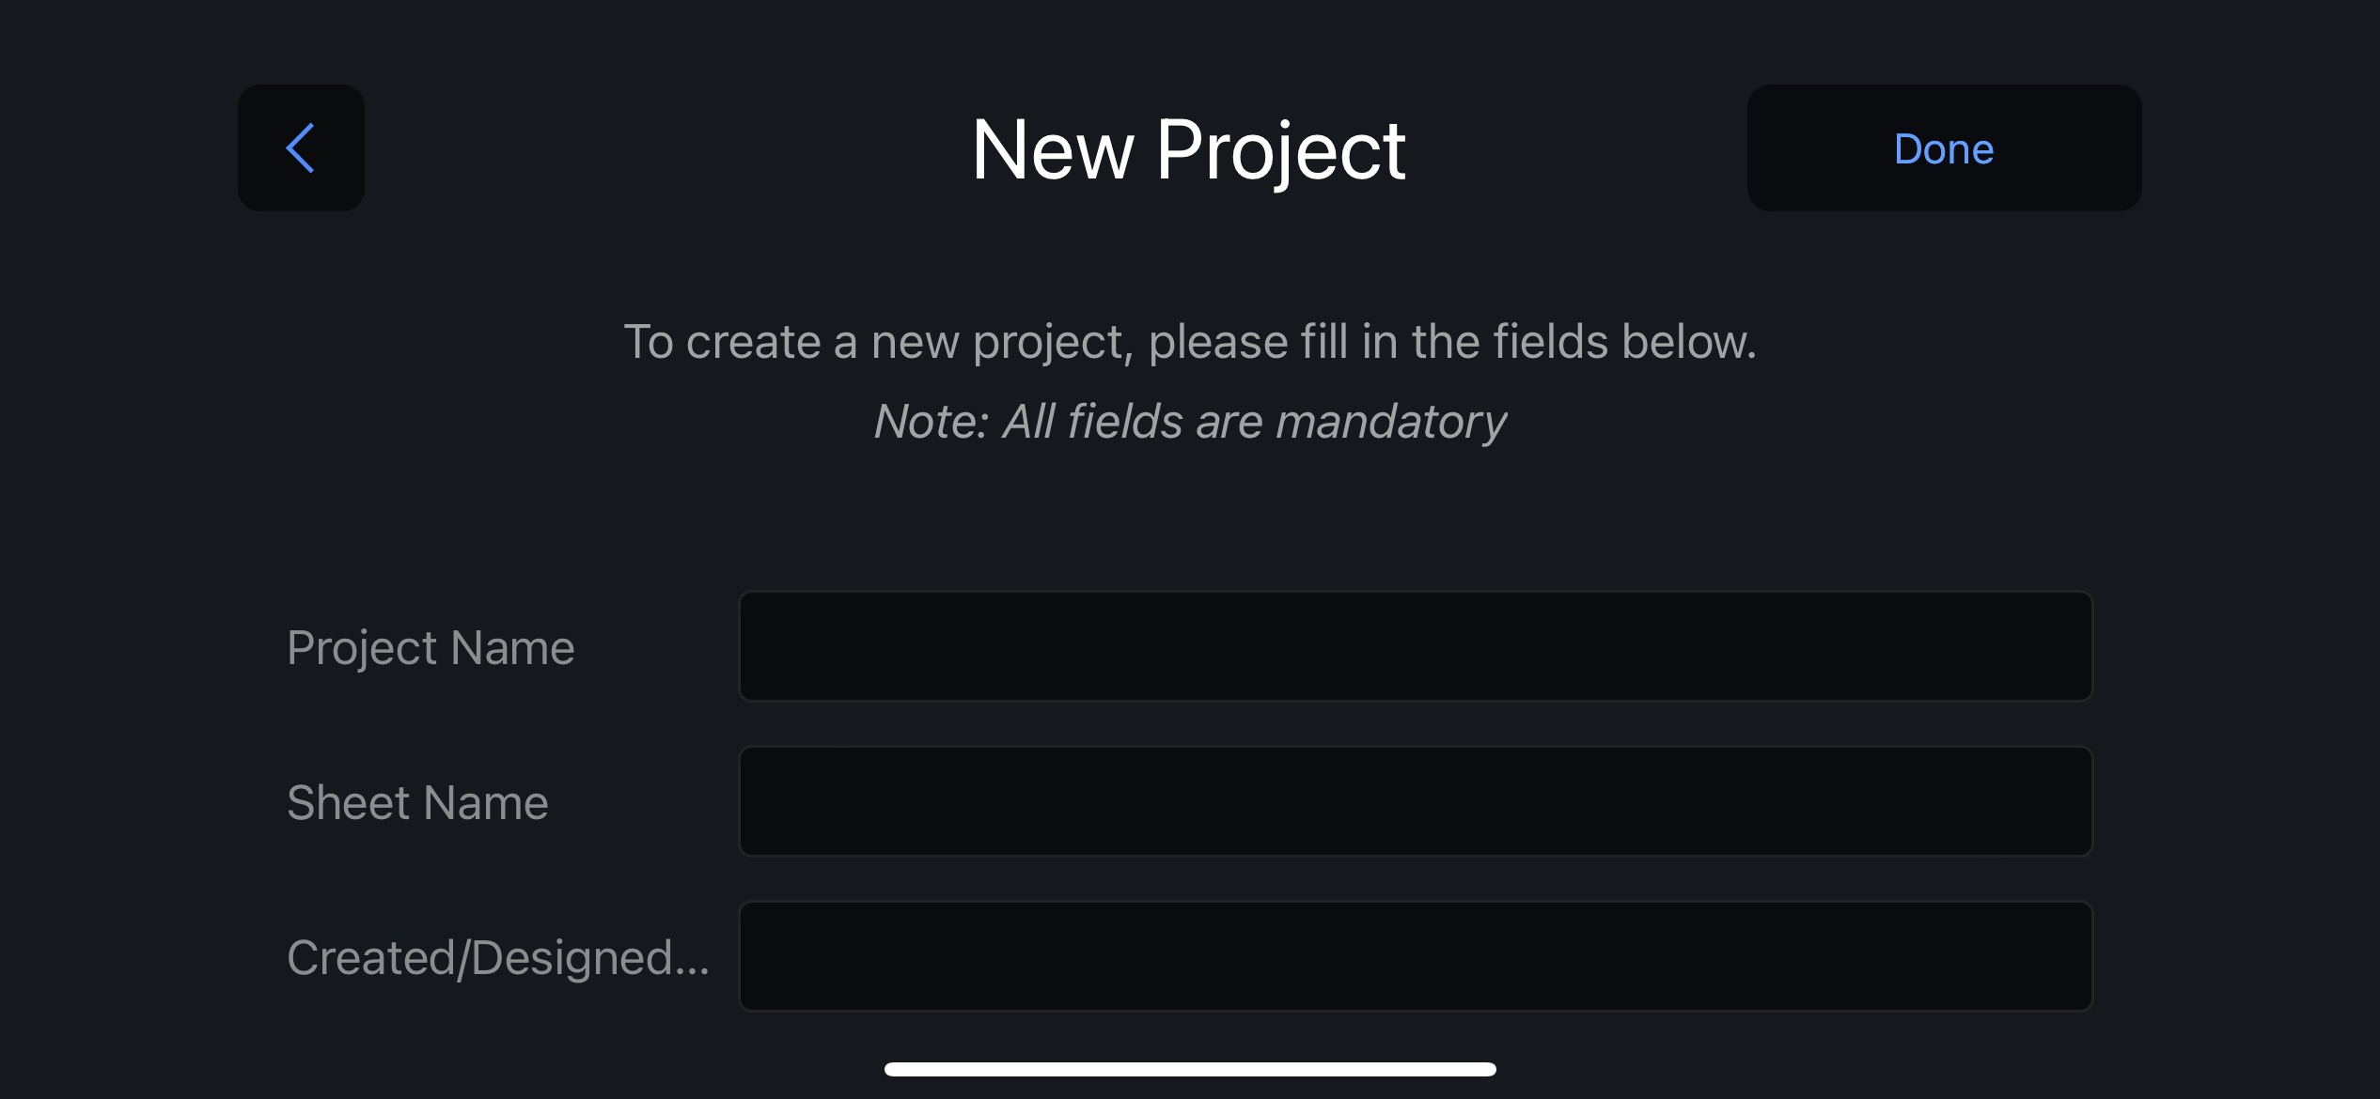Tap the word 'mandatory' in the note
Viewport: 2380px width, 1099px height.
pyautogui.click(x=1391, y=422)
